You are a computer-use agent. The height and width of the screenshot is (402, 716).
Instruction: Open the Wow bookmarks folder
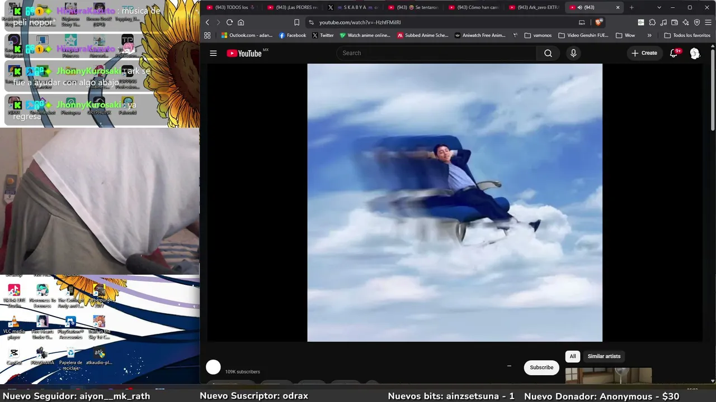click(625, 35)
